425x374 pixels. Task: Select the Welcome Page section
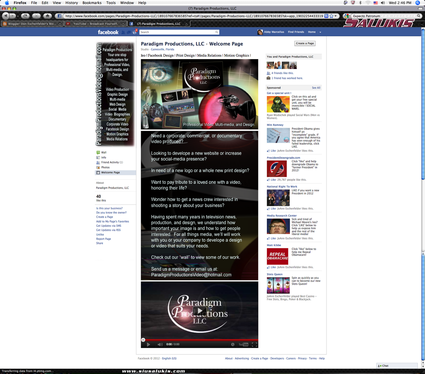115,172
